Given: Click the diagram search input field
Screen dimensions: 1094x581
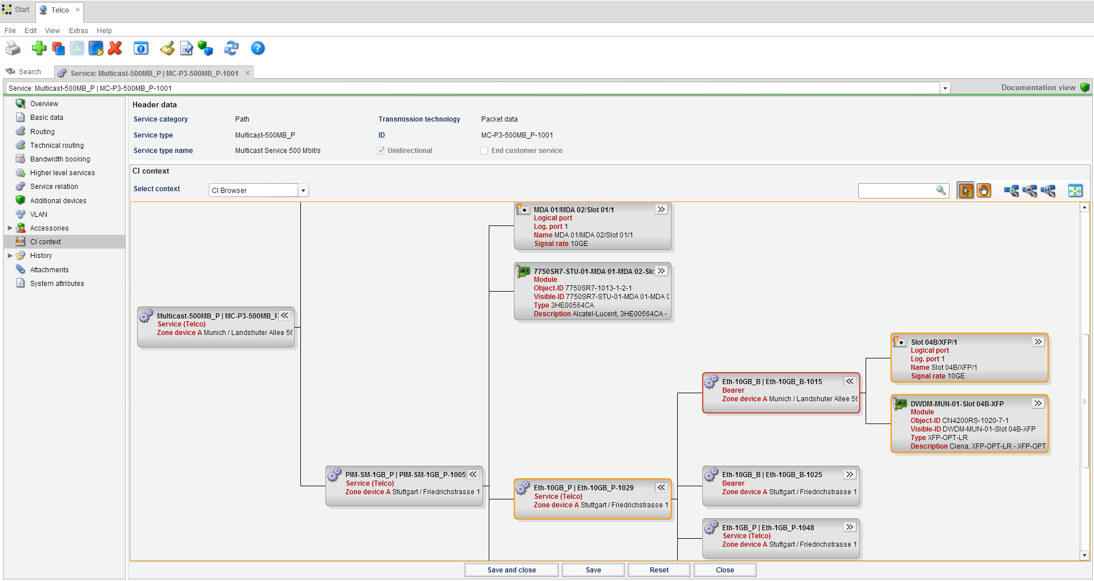Looking at the screenshot, I should [896, 191].
